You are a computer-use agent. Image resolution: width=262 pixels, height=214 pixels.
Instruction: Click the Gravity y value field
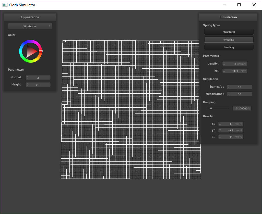tap(231, 130)
